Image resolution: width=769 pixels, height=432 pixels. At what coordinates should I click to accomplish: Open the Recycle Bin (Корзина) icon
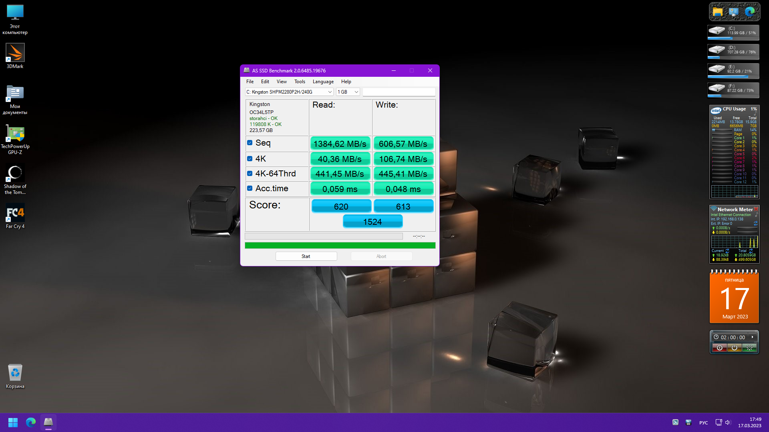(x=15, y=373)
